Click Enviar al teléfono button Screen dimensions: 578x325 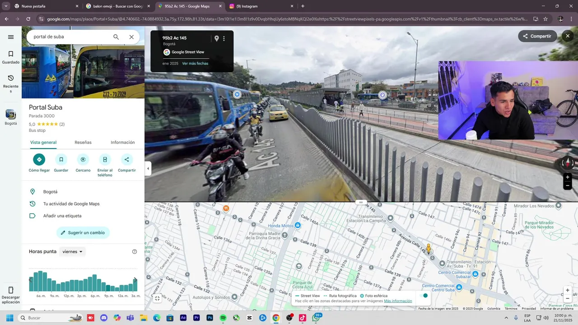(105, 165)
